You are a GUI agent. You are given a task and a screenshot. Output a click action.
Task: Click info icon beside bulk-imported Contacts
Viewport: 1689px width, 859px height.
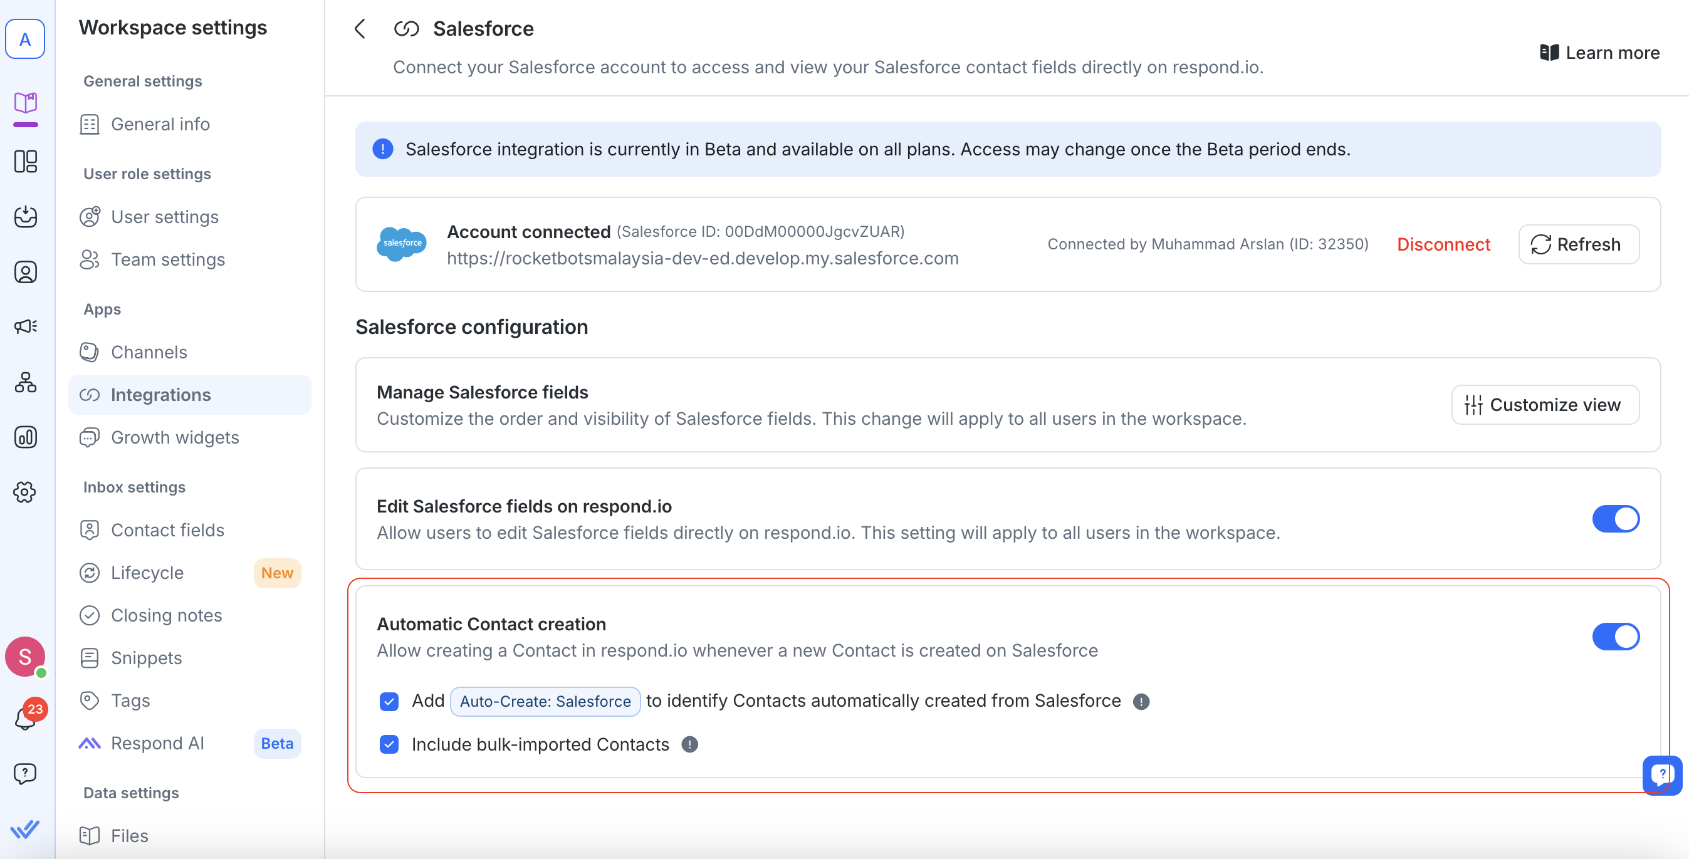click(689, 745)
